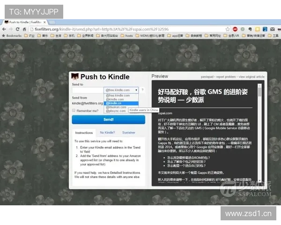Open the view original article link

pyautogui.click(x=251, y=77)
